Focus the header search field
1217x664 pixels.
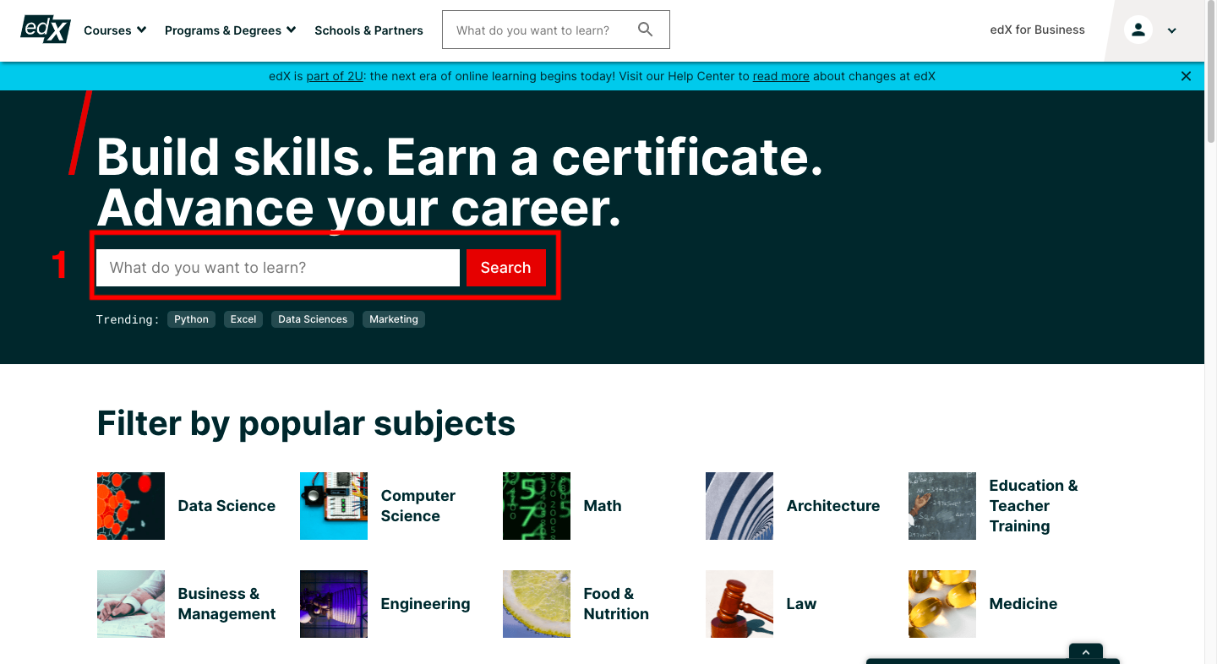[x=556, y=30]
